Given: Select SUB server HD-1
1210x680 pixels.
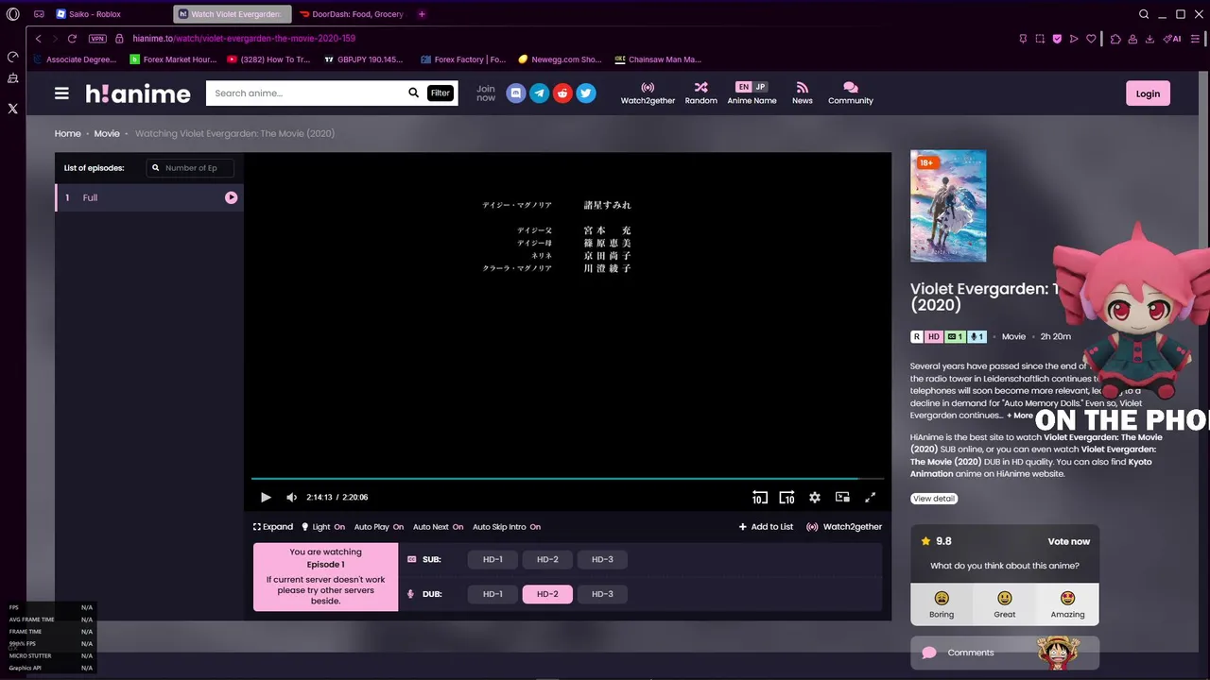Looking at the screenshot, I should pyautogui.click(x=493, y=559).
